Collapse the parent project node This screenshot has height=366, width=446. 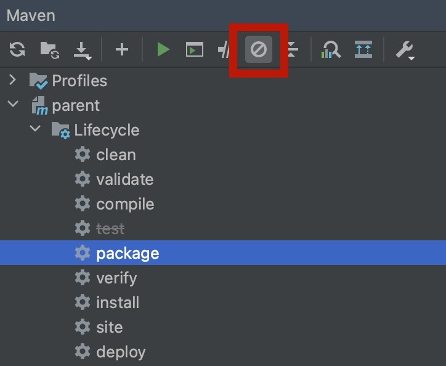tap(13, 105)
